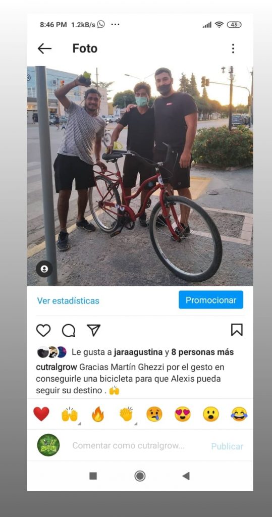Expand raised hands emoji skin tones
Viewport: 272px width, 517px height.
click(70, 415)
